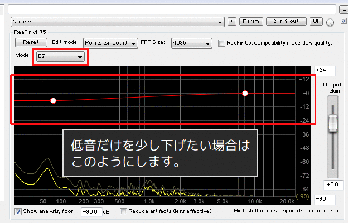Viewport: 348px width, 223px height.
Task: Toggle the plugin enable checkbox at top right
Action: 343,21
